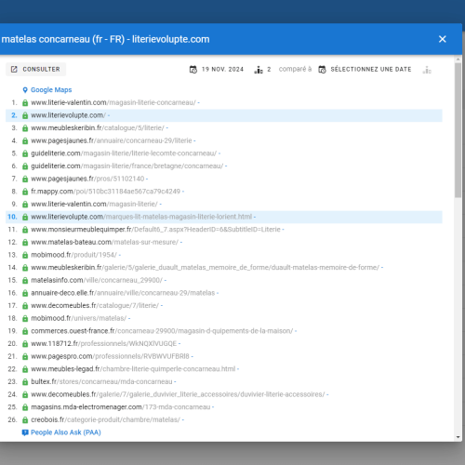Viewport: 465px width, 465px height.
Task: Open the matelas-bateau.com matelas-sur-mesure link
Action: tap(105, 242)
